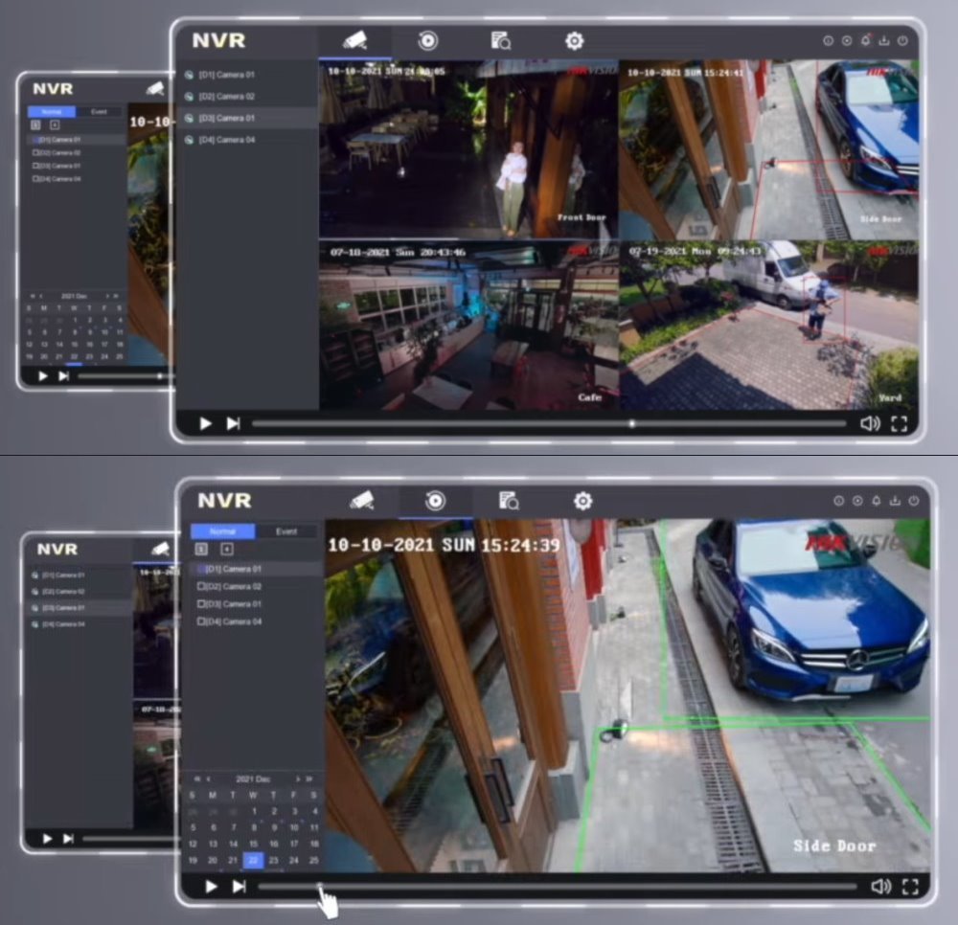Open file search icon in bottom playback window
Screen dimensions: 958x925
[x=509, y=501]
